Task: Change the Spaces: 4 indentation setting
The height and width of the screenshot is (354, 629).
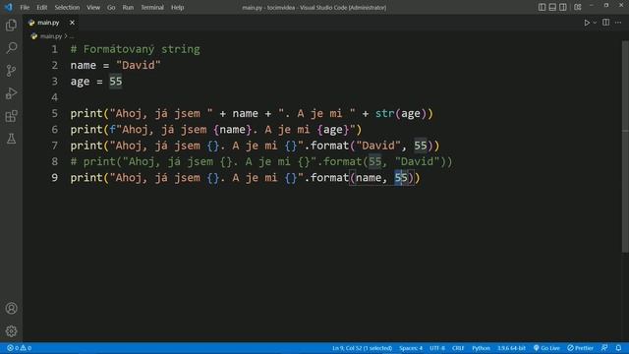Action: [411, 348]
